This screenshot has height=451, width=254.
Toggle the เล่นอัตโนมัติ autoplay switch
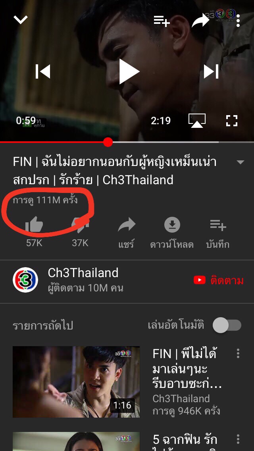coord(227,326)
